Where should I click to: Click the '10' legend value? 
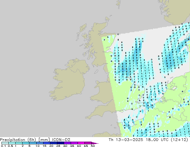[37, 146]
